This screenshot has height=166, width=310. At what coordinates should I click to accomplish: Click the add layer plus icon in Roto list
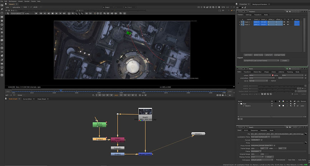(239, 119)
